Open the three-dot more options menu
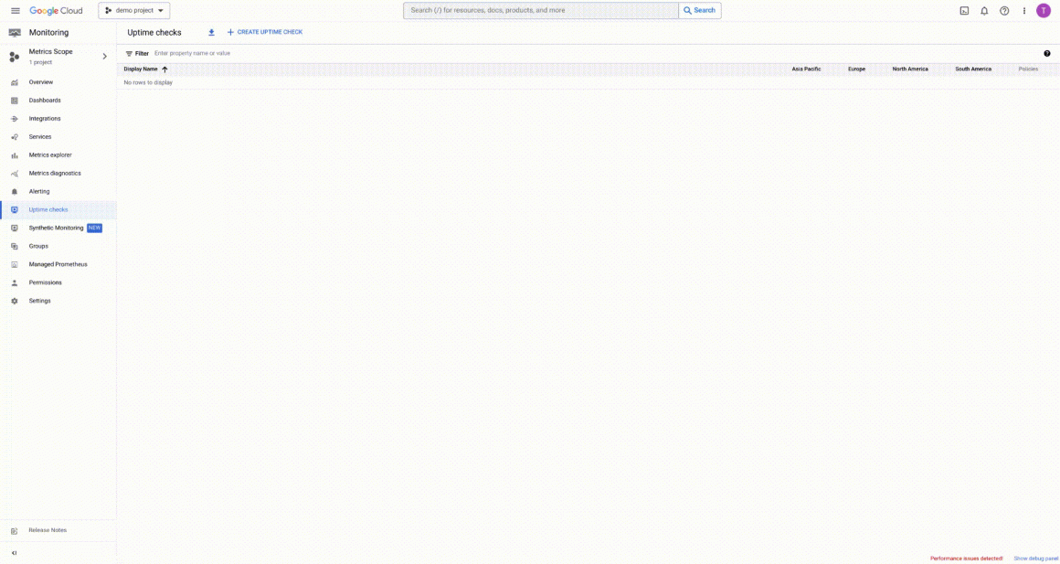 tap(1023, 10)
